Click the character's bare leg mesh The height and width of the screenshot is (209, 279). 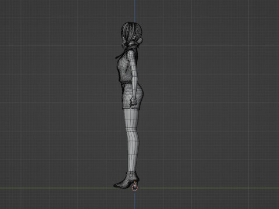pyautogui.click(x=132, y=140)
